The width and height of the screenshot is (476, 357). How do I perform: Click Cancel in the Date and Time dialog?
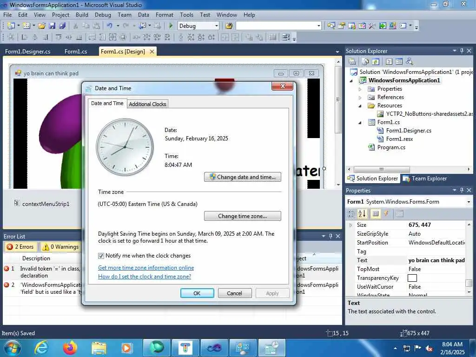click(x=234, y=293)
